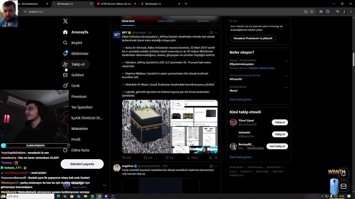The height and width of the screenshot is (199, 355).
Task: Switch to Sana özel tab
Action: (x=128, y=21)
